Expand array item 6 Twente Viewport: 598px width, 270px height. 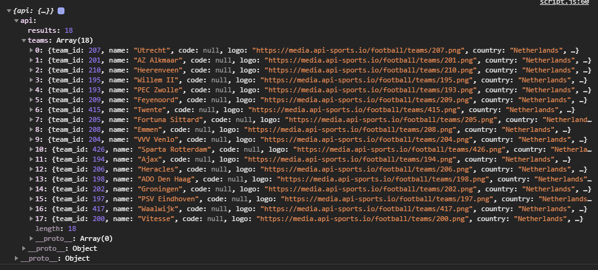coord(32,110)
